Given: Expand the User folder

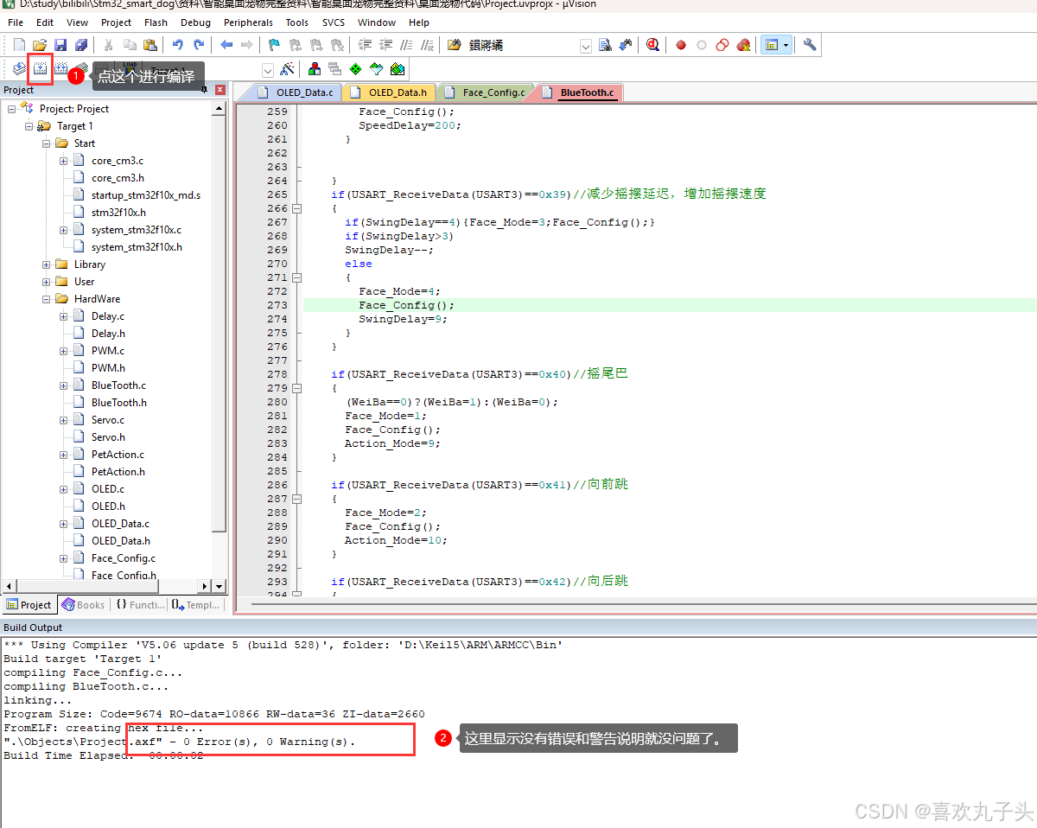Looking at the screenshot, I should point(47,282).
